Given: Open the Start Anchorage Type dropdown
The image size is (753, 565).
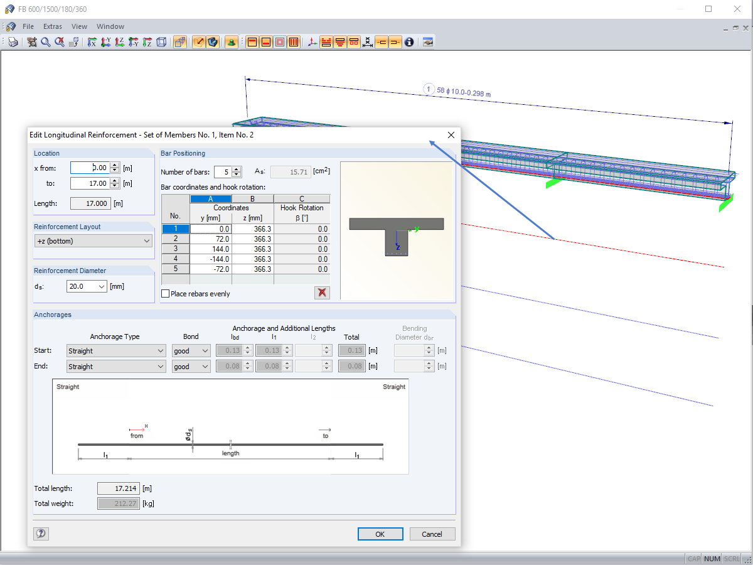Looking at the screenshot, I should point(116,350).
